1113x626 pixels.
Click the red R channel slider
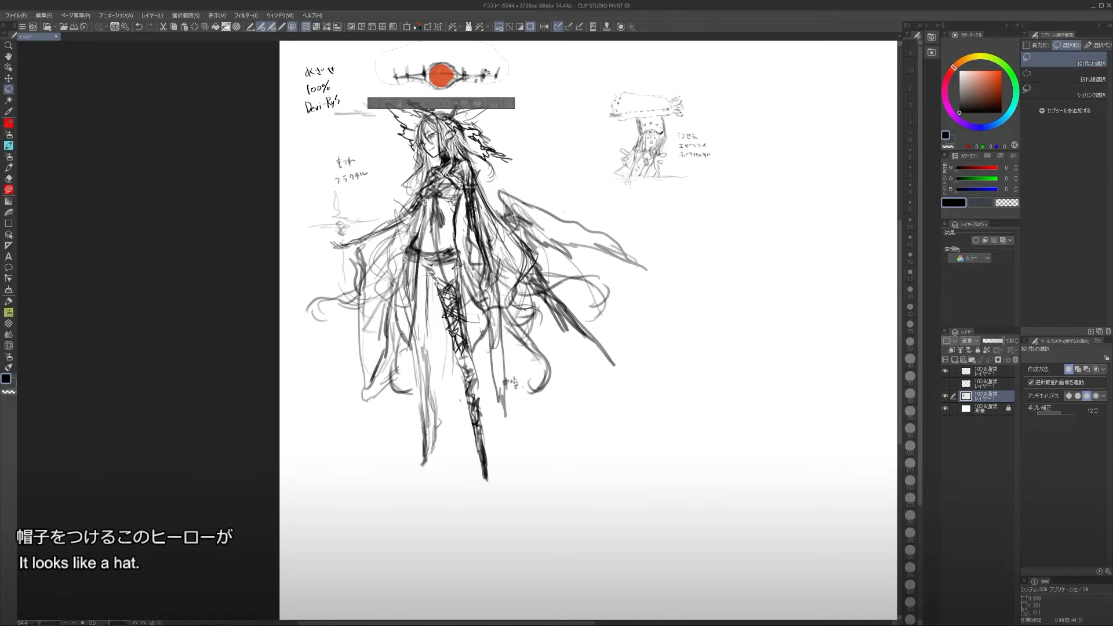coord(977,168)
